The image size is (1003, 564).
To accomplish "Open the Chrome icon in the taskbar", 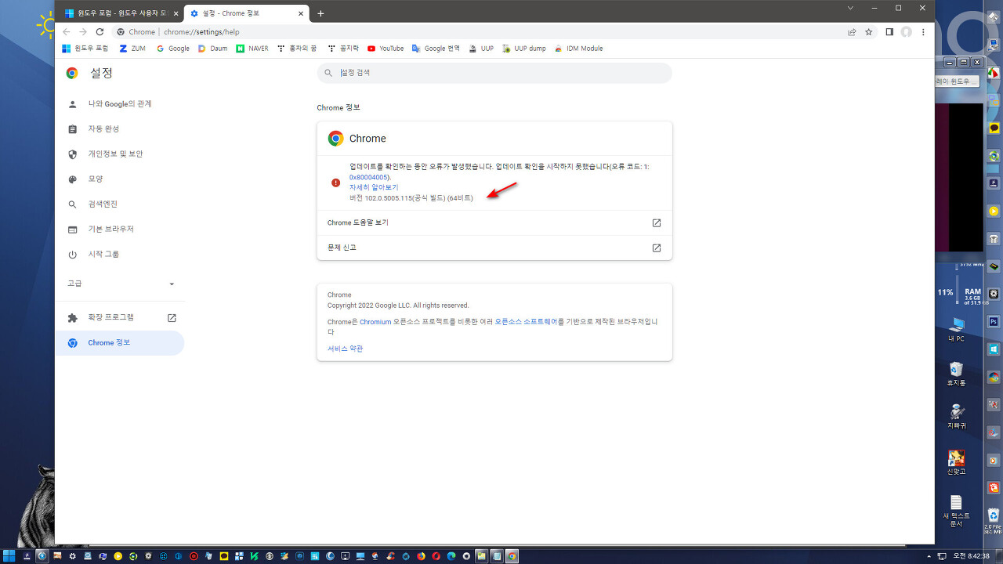I will [x=512, y=556].
